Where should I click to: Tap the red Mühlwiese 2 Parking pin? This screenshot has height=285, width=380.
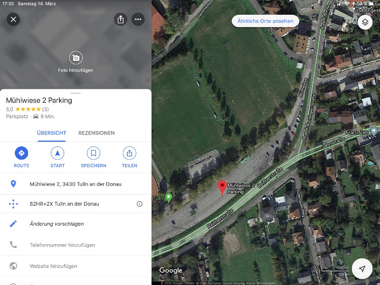(222, 187)
